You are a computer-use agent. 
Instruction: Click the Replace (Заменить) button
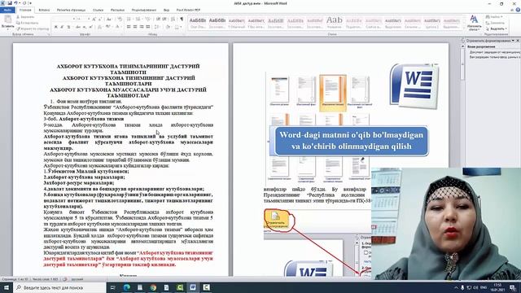click(x=495, y=23)
